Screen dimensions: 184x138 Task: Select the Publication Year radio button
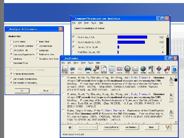[x=37, y=54]
